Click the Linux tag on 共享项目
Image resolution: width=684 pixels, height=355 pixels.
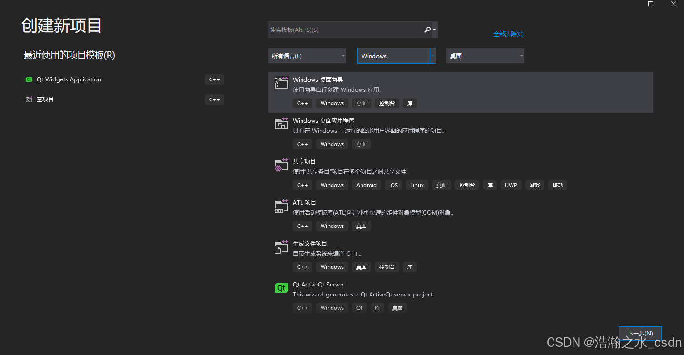[417, 185]
